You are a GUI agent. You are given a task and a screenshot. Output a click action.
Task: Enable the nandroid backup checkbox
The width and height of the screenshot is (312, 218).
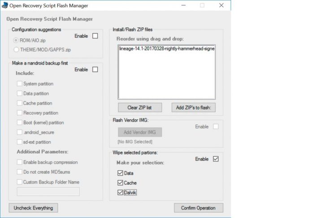(95, 70)
